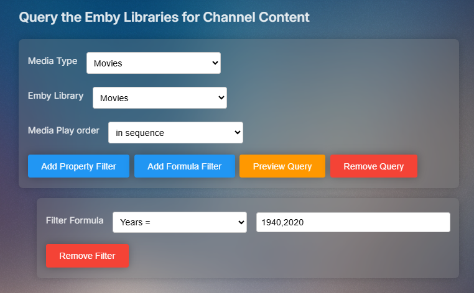Image resolution: width=474 pixels, height=293 pixels.
Task: Click the orange Preview Query button
Action: pyautogui.click(x=282, y=166)
